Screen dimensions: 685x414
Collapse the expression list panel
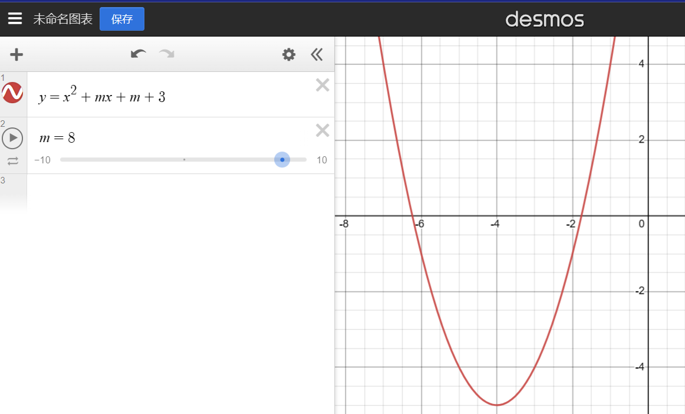317,54
